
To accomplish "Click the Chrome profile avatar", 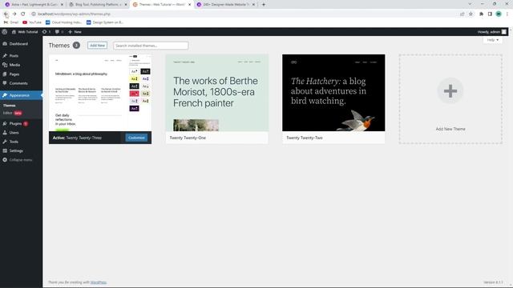I will pyautogui.click(x=499, y=14).
